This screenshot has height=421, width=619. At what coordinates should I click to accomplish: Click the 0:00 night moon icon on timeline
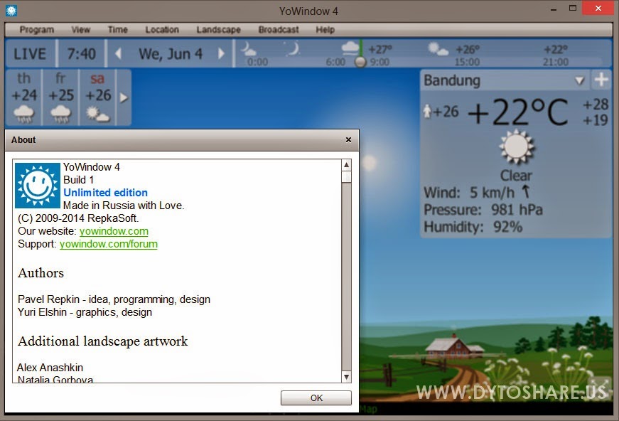click(249, 49)
